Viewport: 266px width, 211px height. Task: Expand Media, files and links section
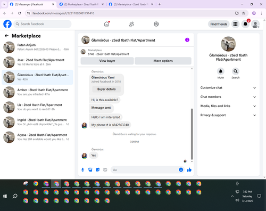pyautogui.click(x=228, y=106)
